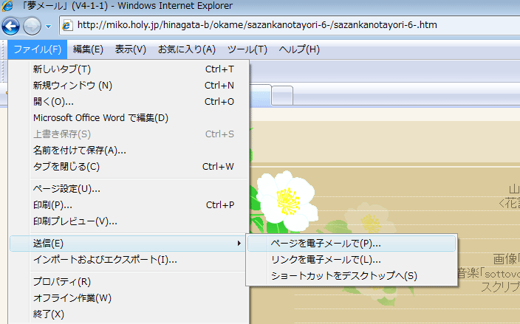Open the ツール(T) menu
The height and width of the screenshot is (324, 520).
coord(247,49)
